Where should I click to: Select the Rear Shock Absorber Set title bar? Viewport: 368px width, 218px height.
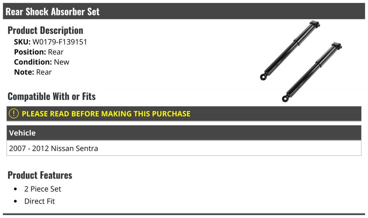point(184,11)
